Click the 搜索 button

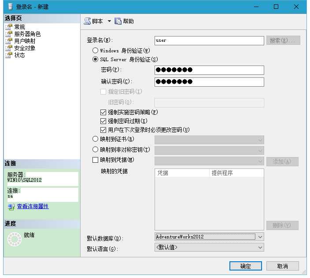click(283, 40)
